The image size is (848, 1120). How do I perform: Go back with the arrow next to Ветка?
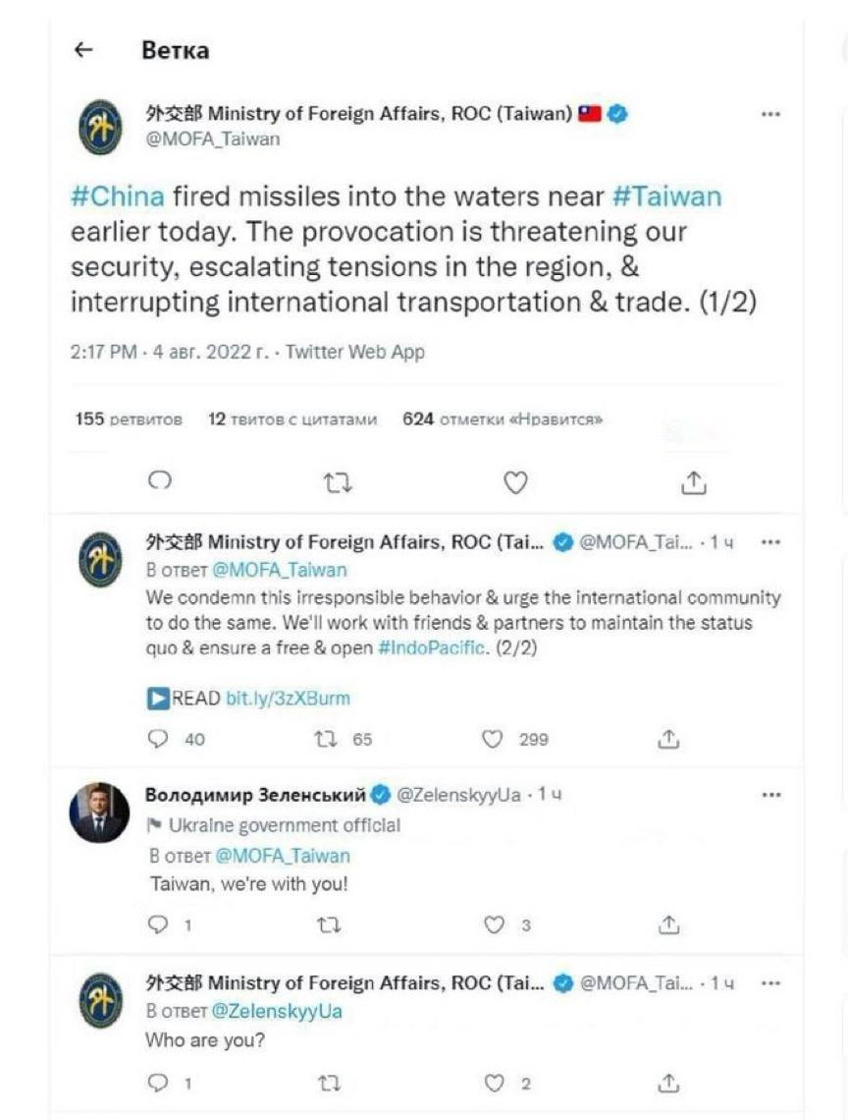[x=84, y=50]
